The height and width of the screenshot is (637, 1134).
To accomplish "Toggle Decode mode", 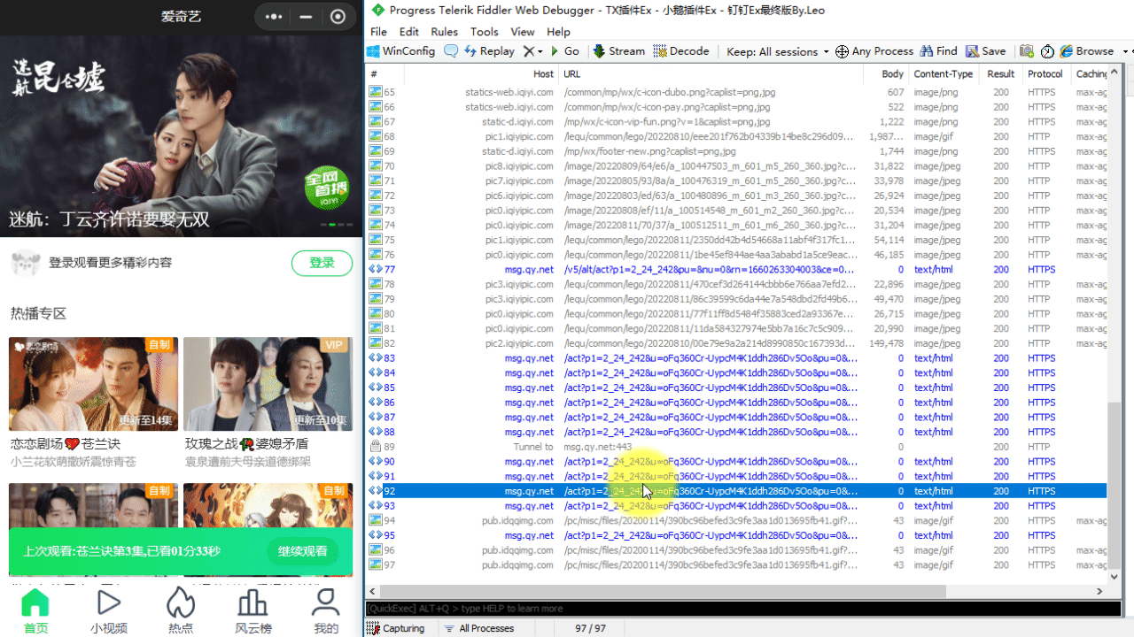I will [681, 51].
